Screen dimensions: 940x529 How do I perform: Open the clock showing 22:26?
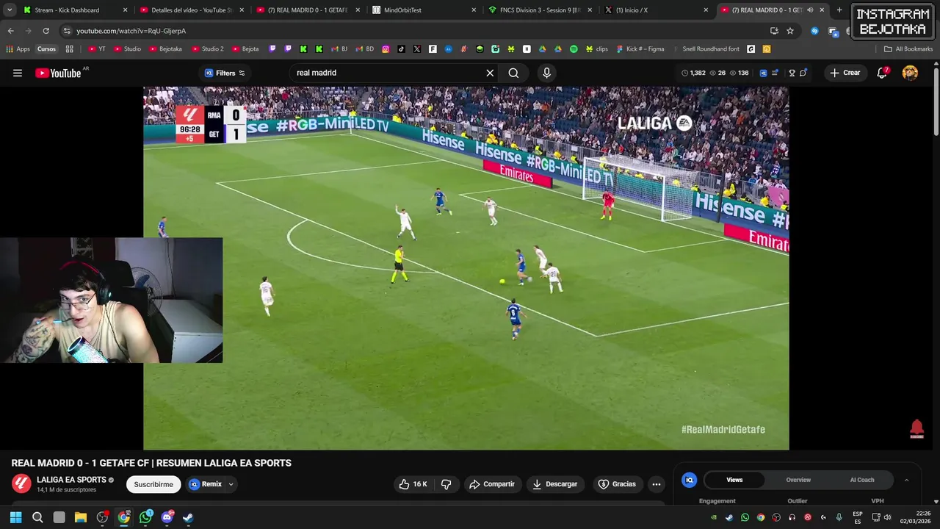tap(915, 517)
